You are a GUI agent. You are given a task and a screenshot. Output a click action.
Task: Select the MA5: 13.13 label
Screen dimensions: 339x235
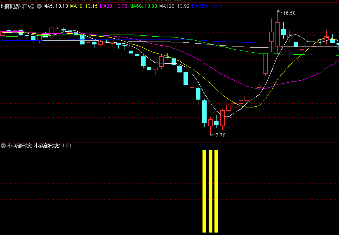click(x=56, y=6)
